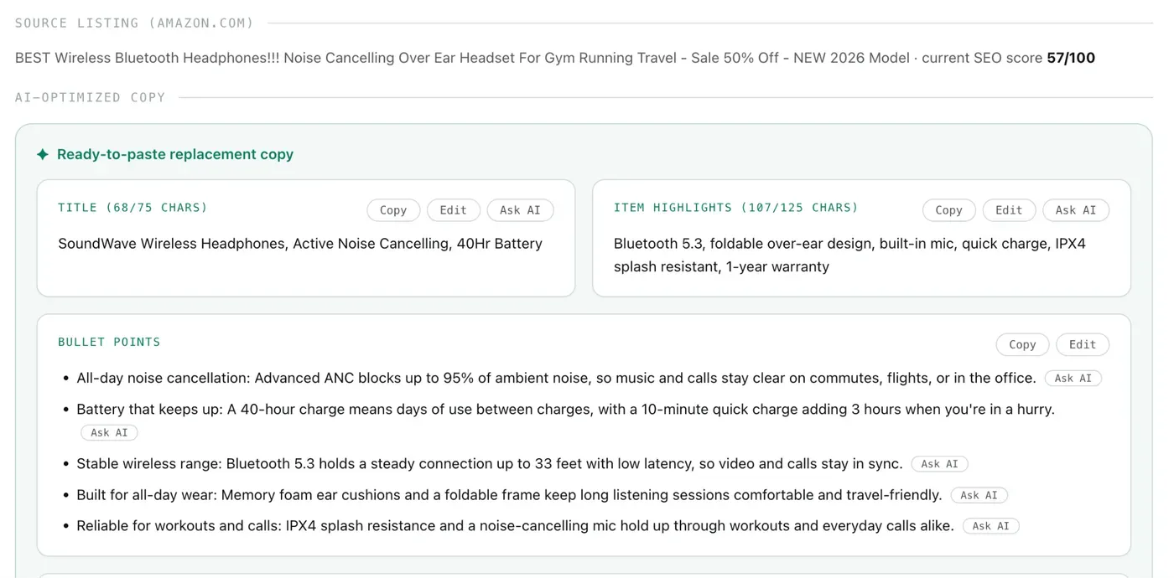The width and height of the screenshot is (1174, 578).
Task: Click the 'Built for all-day wear' bullet text
Action: (509, 495)
